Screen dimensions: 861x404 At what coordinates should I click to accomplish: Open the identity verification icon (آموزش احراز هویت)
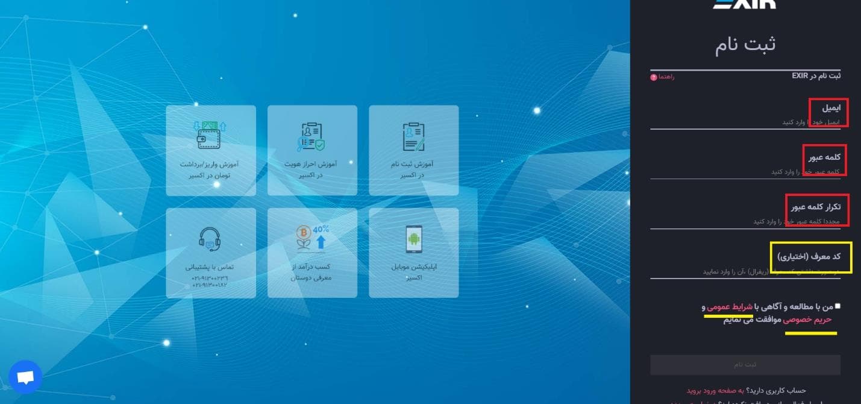coord(312,136)
